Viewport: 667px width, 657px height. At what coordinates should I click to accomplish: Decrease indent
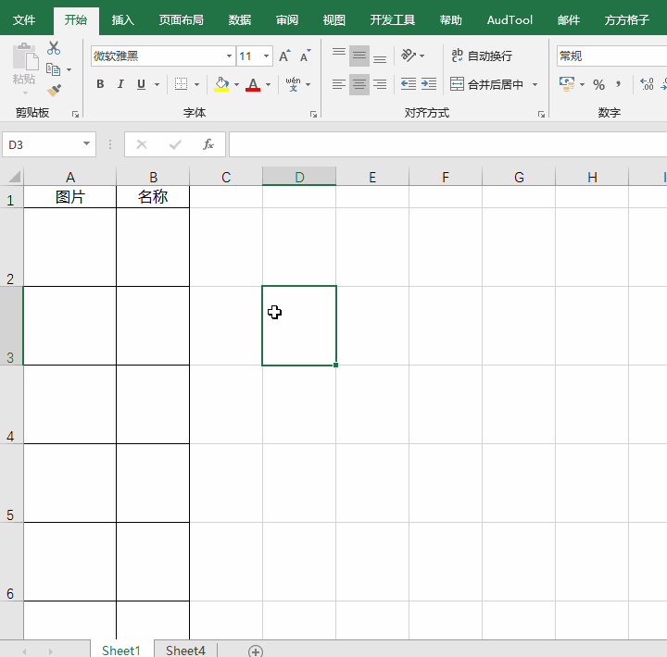(409, 83)
